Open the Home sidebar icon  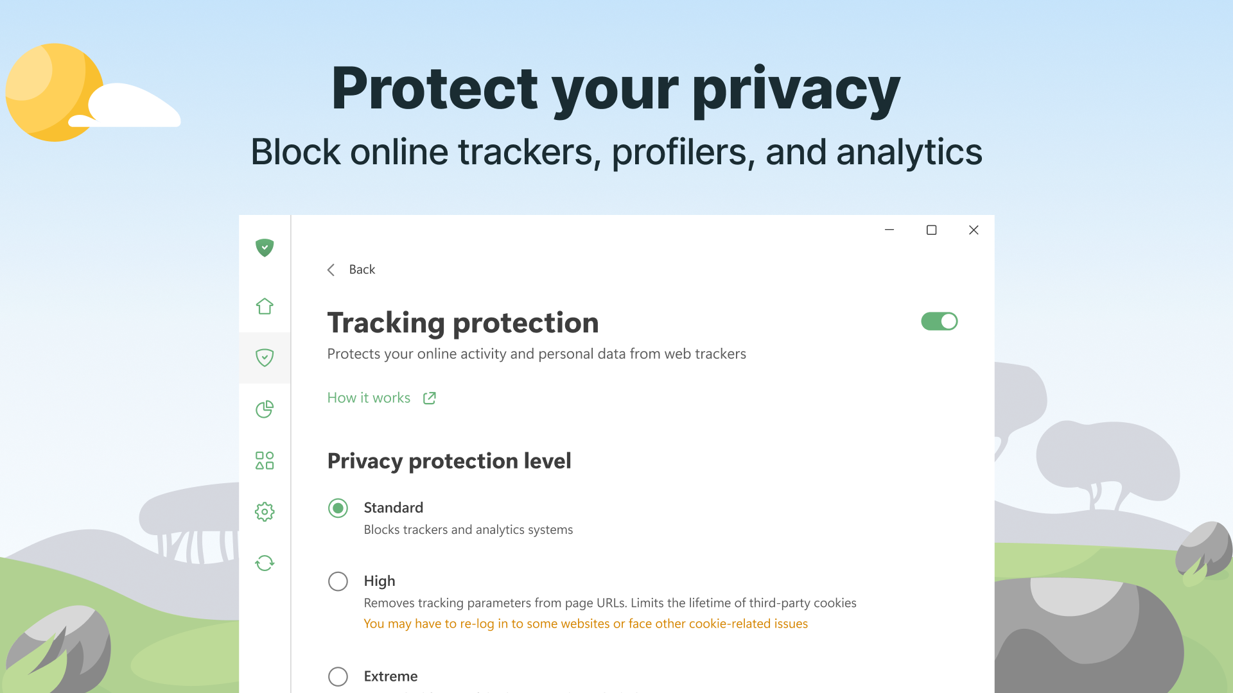pyautogui.click(x=264, y=306)
